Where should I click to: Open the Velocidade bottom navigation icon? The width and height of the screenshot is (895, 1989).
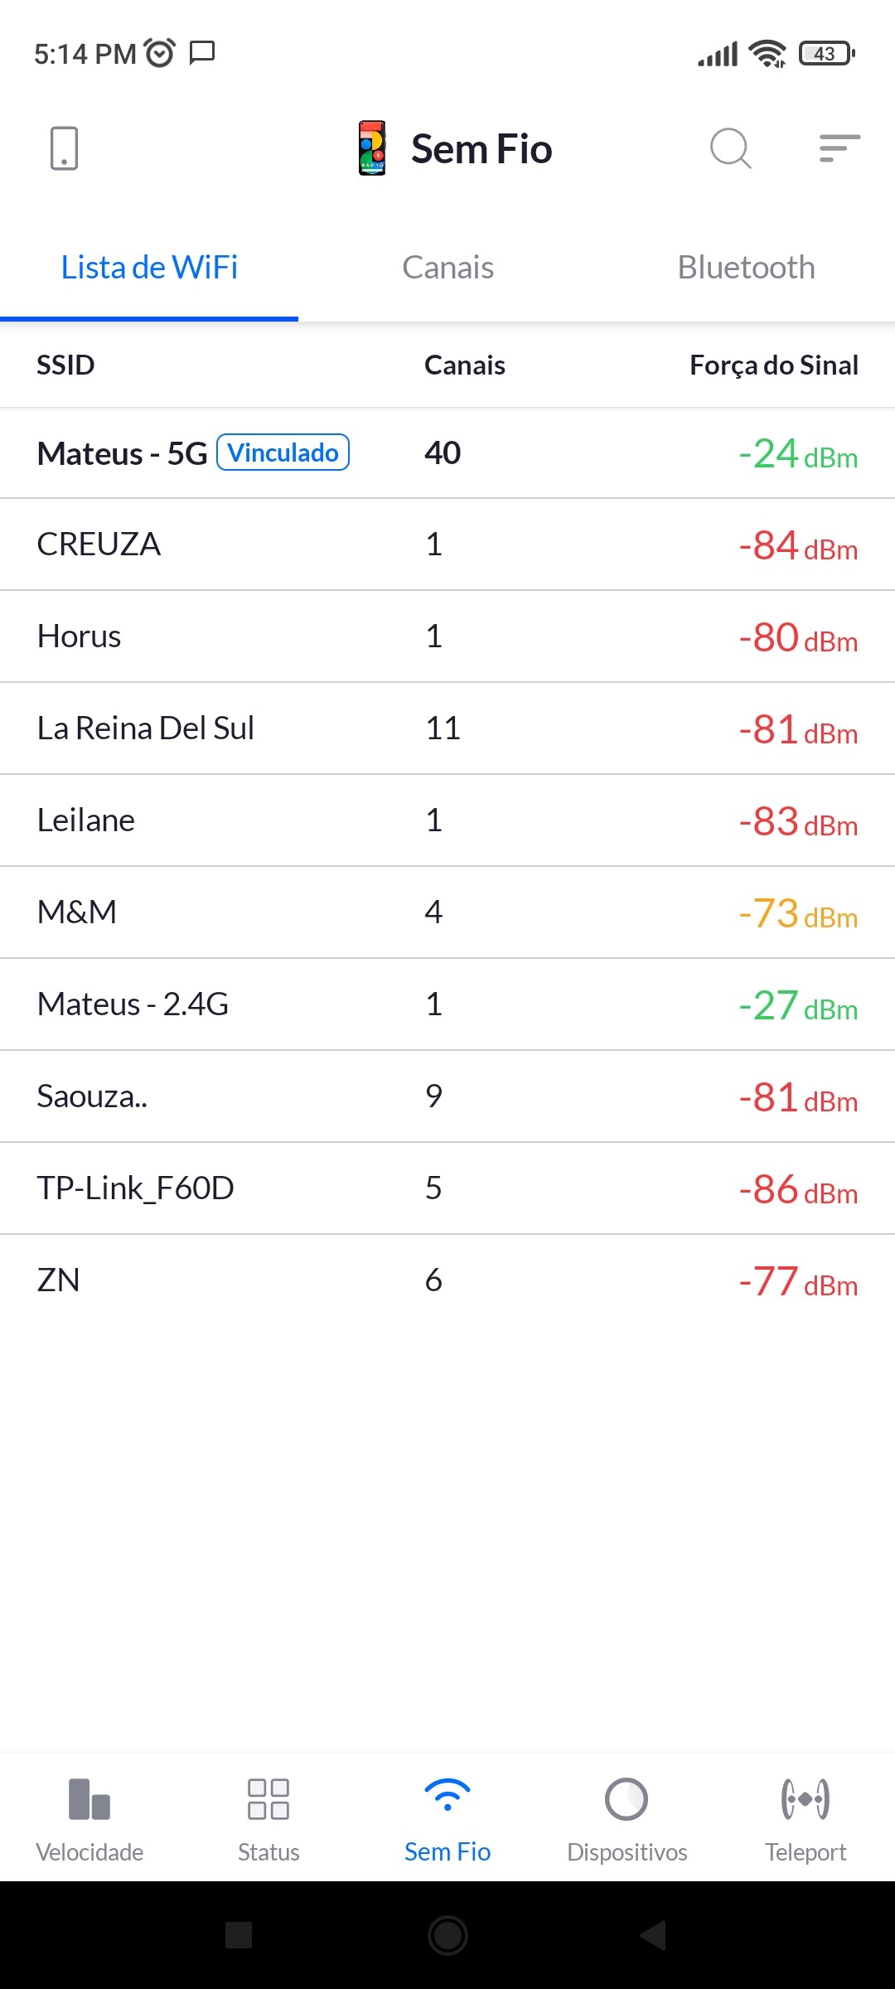(89, 1798)
